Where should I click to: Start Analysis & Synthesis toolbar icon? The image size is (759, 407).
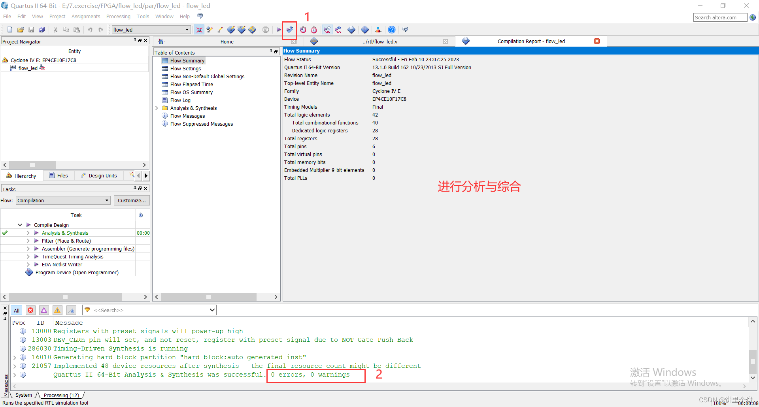(290, 30)
